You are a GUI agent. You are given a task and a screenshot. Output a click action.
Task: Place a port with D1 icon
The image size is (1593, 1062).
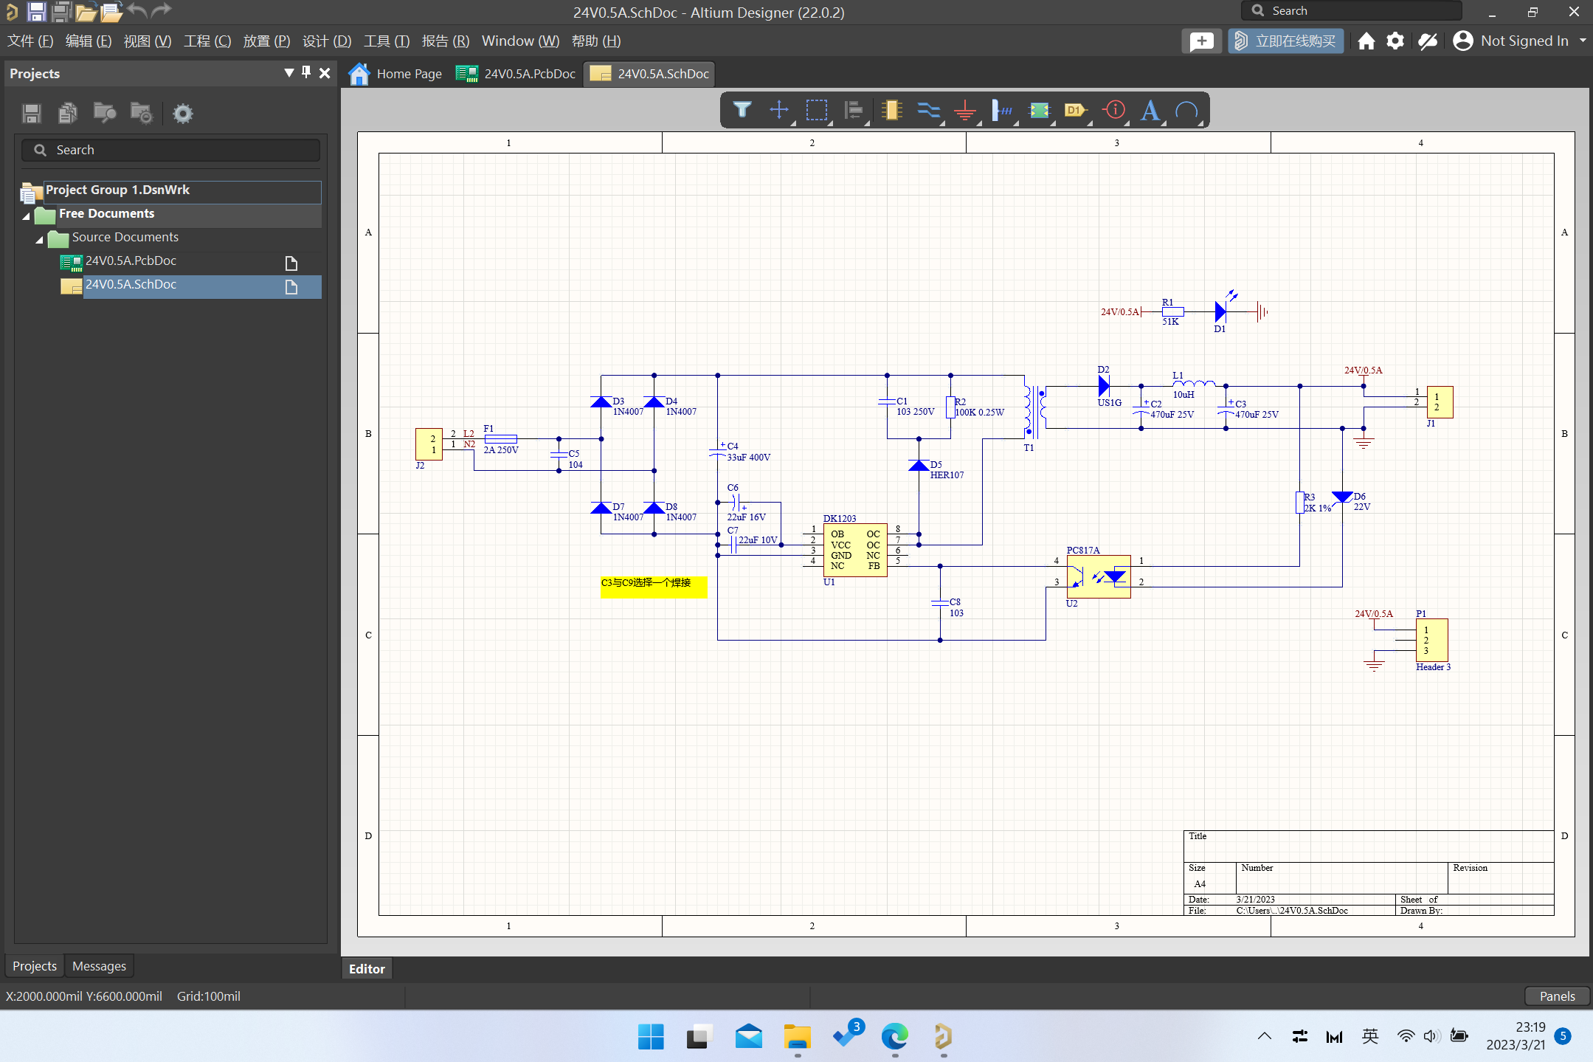coord(1077,111)
